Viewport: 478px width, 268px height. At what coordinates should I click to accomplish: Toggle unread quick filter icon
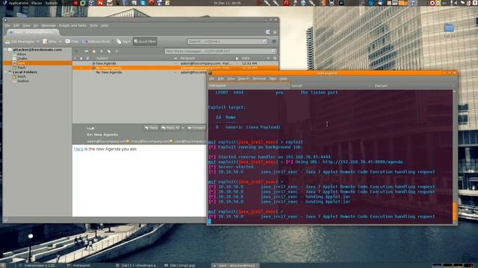87,51
